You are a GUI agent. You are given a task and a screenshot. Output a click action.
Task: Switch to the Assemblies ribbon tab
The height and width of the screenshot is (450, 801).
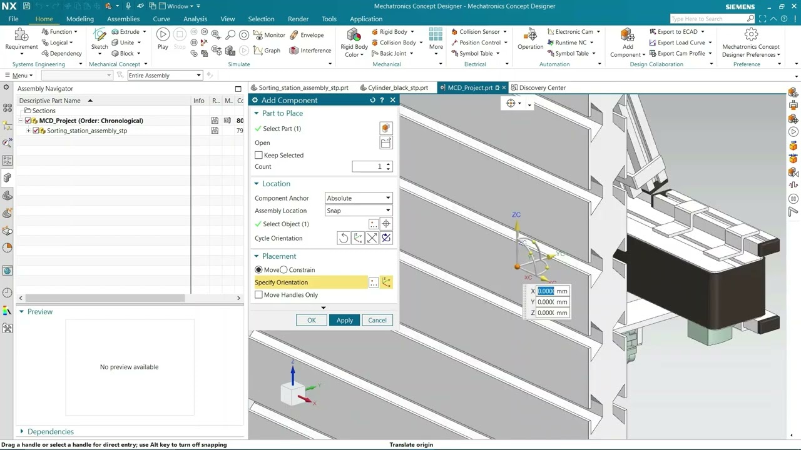[123, 19]
